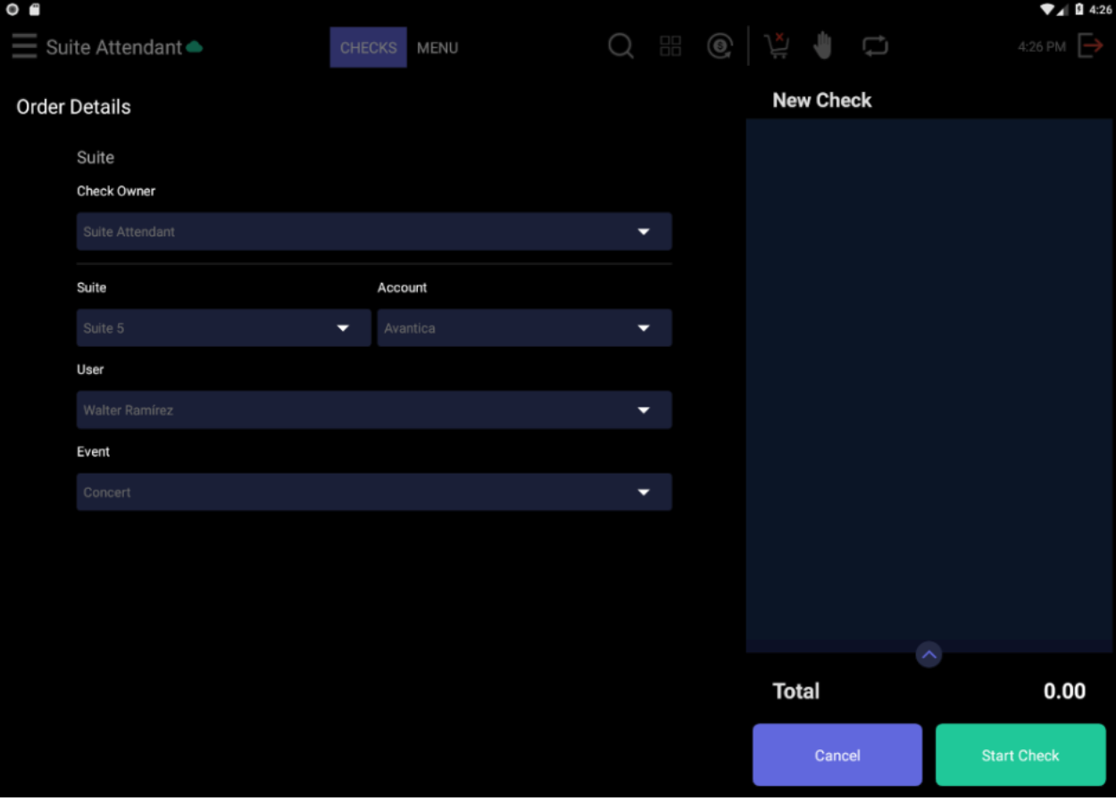This screenshot has height=801, width=1116.
Task: Change the Suite 5 selection
Action: pos(223,327)
